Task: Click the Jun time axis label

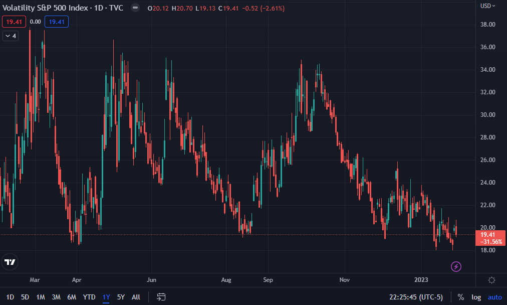Action: tap(151, 280)
